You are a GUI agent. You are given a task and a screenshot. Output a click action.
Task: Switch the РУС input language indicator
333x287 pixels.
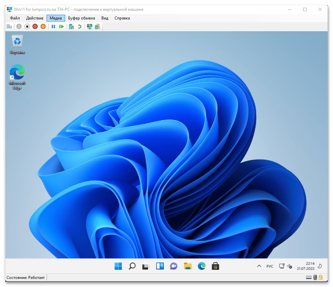coord(270,266)
